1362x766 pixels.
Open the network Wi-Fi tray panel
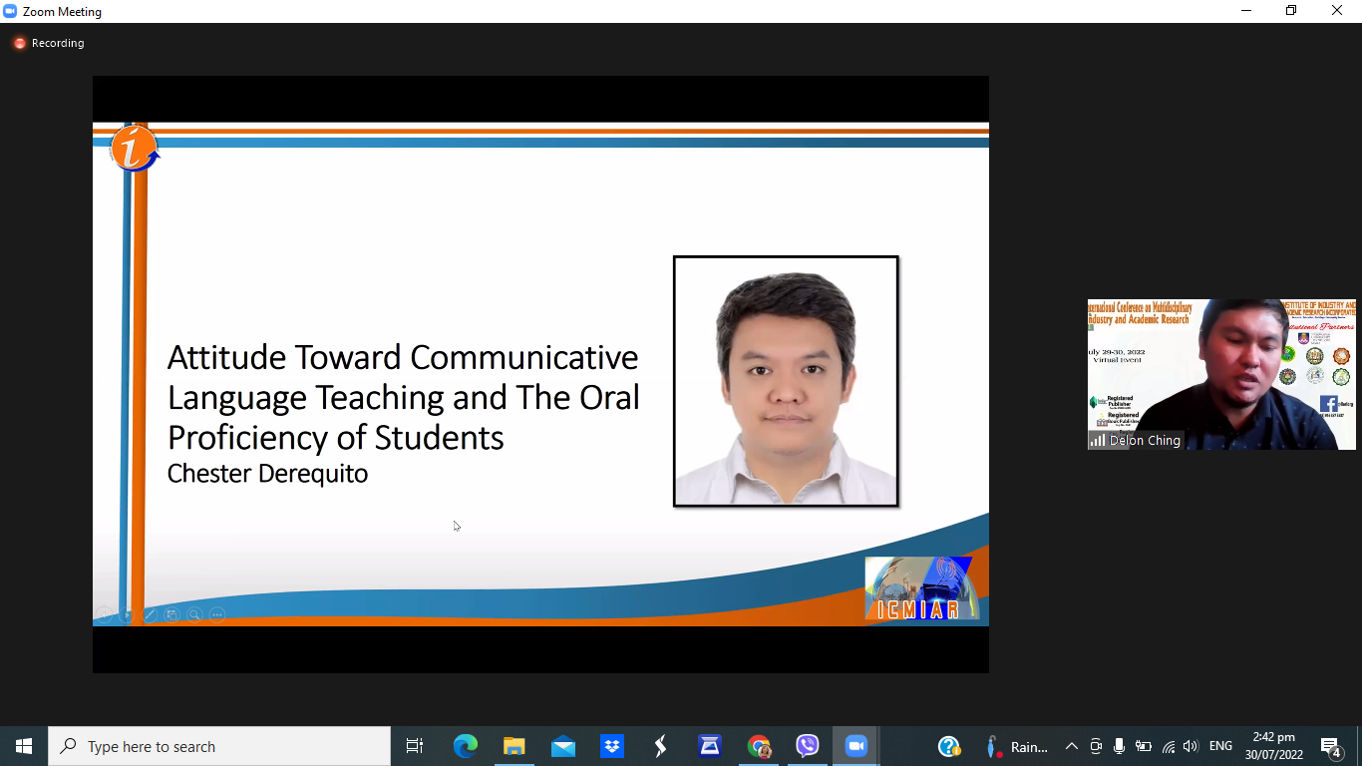1168,746
